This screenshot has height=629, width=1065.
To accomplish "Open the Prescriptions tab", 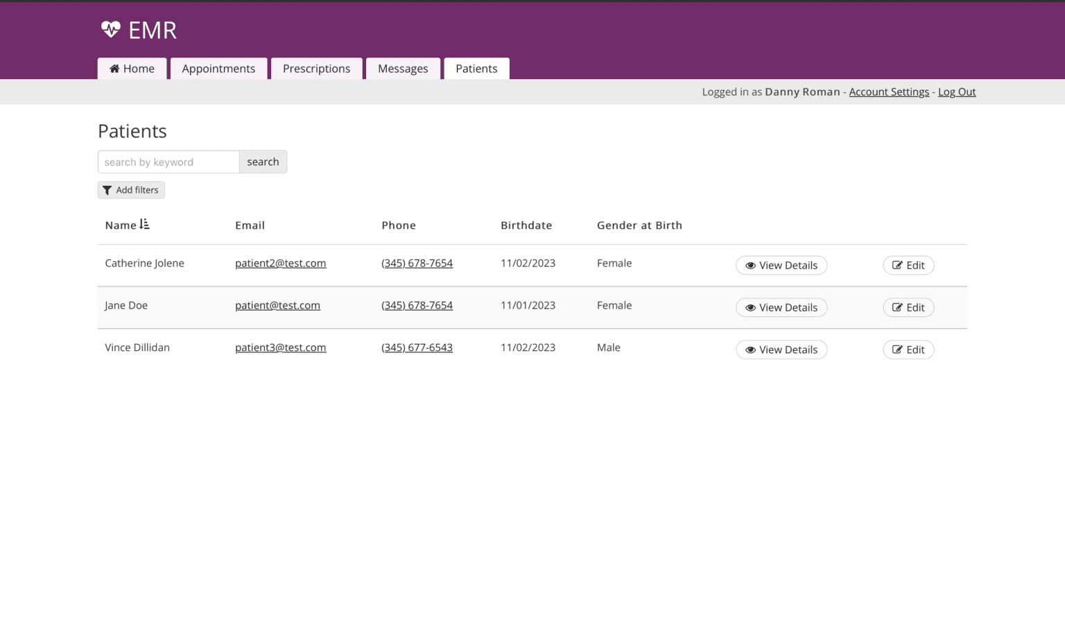I will [316, 68].
